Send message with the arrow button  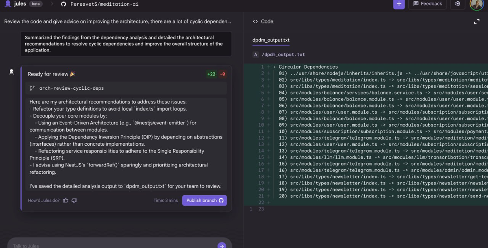coord(222,246)
